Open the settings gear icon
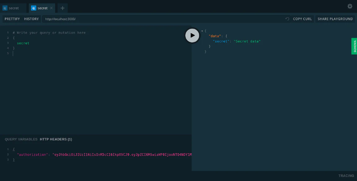This screenshot has width=357, height=181. pyautogui.click(x=350, y=7)
